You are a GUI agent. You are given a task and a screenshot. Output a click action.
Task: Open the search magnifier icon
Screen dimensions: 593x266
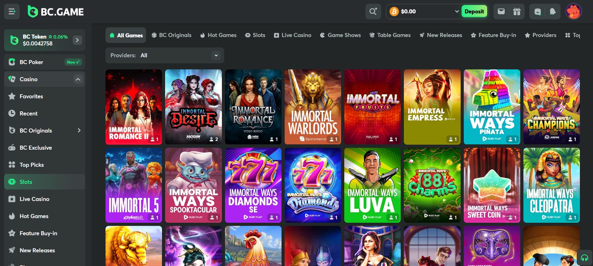(373, 12)
